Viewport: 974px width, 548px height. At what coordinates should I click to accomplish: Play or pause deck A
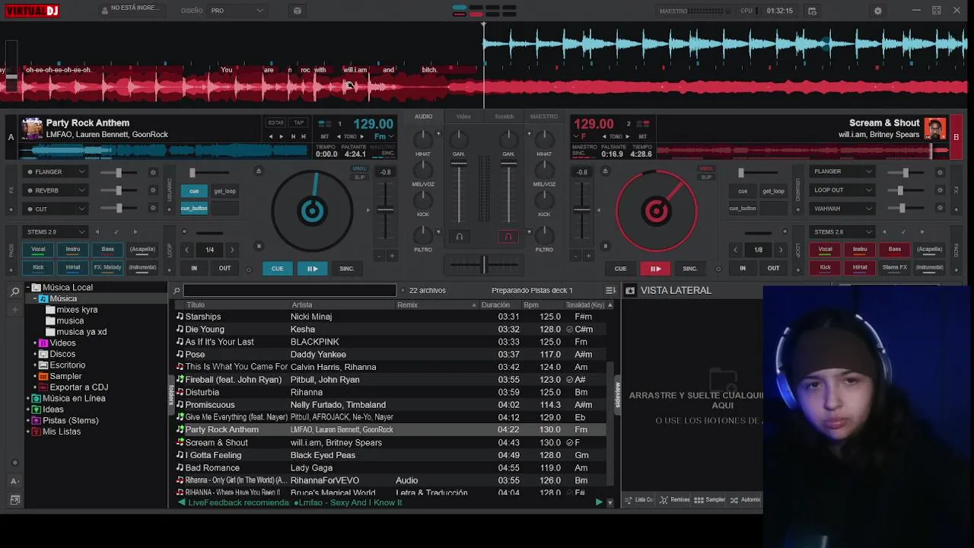pyautogui.click(x=313, y=269)
